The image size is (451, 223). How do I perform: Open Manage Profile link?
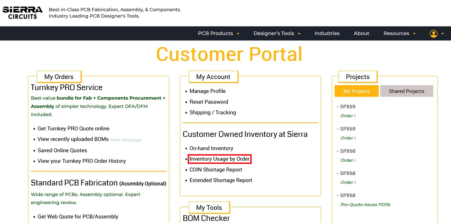coord(208,91)
